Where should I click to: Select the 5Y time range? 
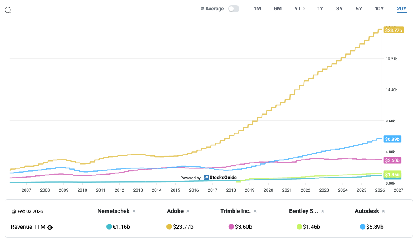(359, 9)
